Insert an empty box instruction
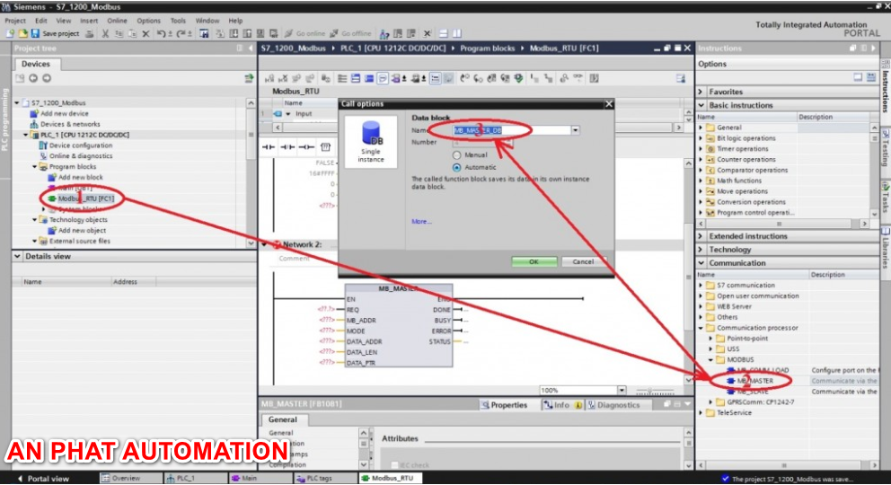Viewport: 891px width, 485px height. 325,146
